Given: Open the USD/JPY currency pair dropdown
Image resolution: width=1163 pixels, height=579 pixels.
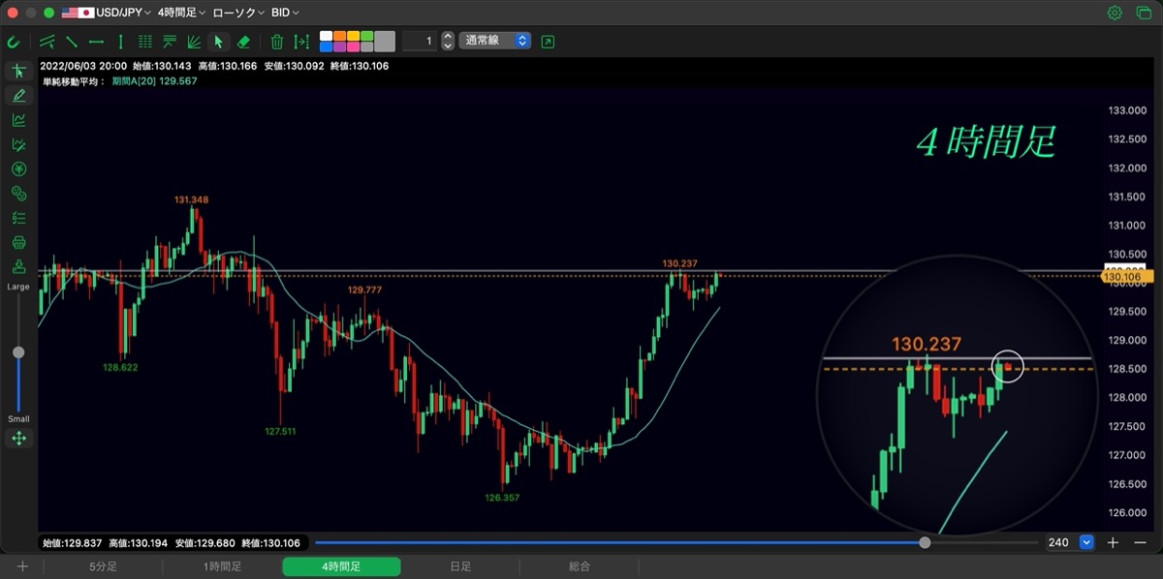Looking at the screenshot, I should click(x=106, y=13).
